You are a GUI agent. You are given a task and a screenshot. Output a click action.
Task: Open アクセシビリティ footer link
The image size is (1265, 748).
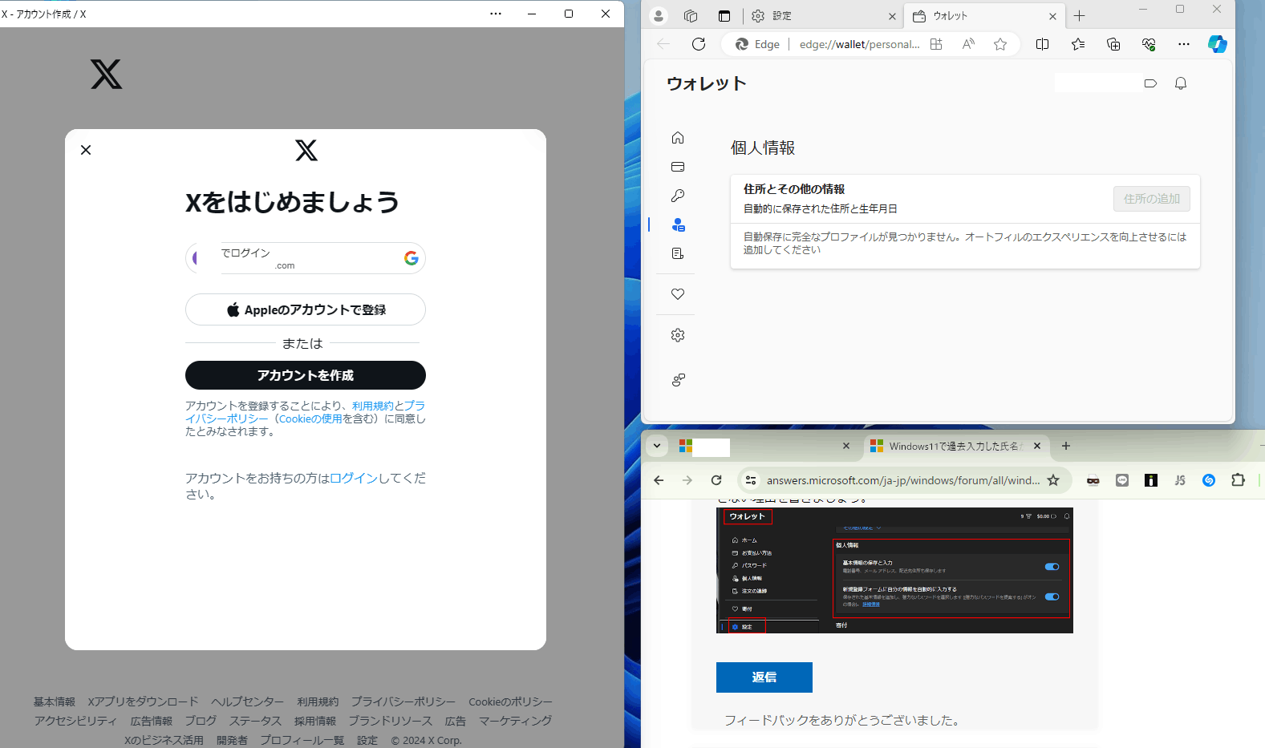[75, 721]
